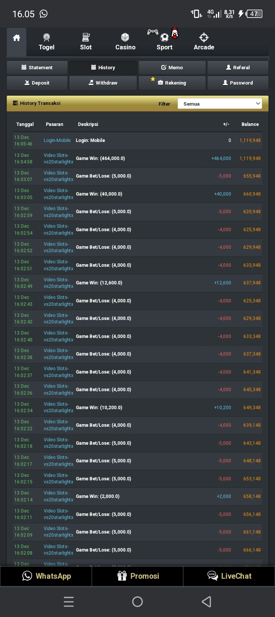Click the Login-Mobile link in first row
Screen dimensions: 275x617
pyautogui.click(x=57, y=140)
